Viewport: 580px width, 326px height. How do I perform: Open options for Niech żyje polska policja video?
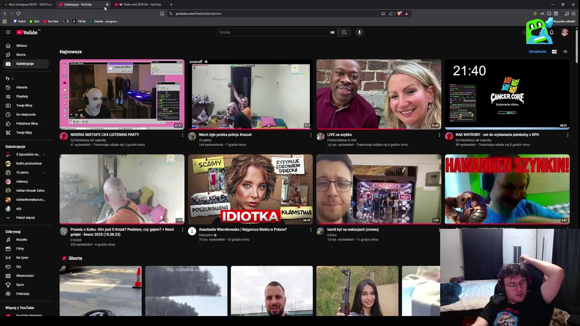311,135
